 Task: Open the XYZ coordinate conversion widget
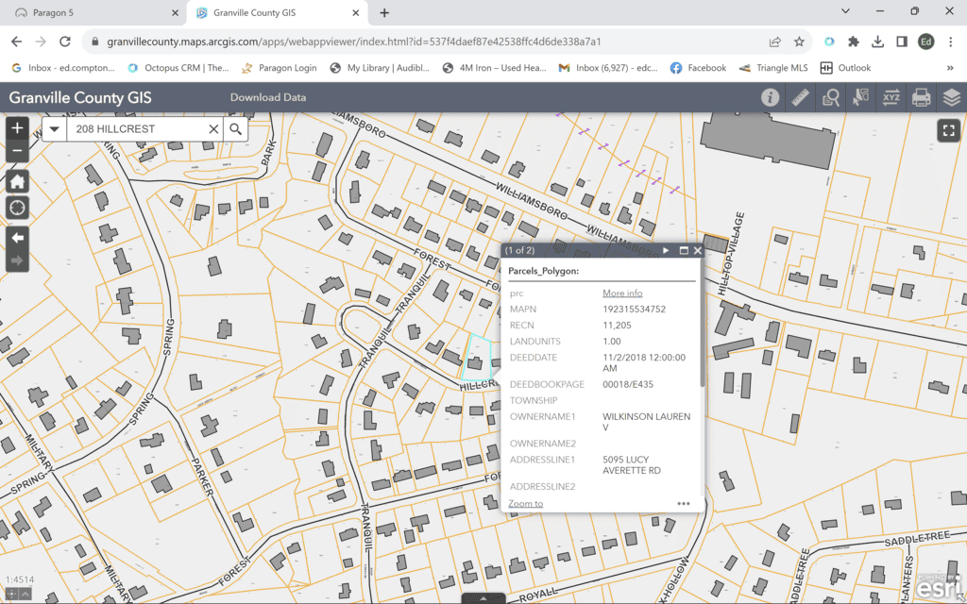(891, 97)
